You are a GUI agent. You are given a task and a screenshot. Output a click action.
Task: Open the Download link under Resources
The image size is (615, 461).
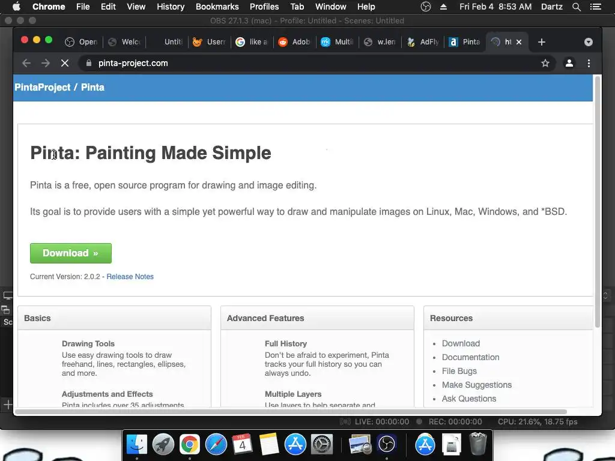[461, 343]
